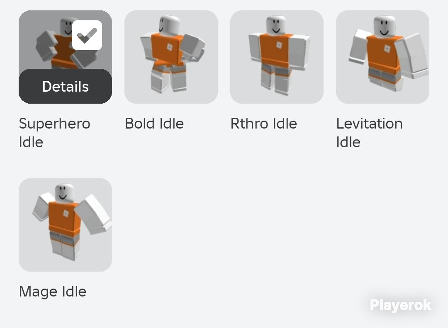Click the Rthro Idle avatar's legs
448x328 pixels.
click(x=276, y=79)
